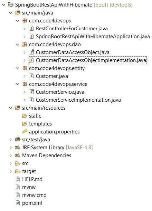Image resolution: width=152 pixels, height=211 pixels.
Task: Click the src/main/java source folder icon
Action: (x=18, y=13)
